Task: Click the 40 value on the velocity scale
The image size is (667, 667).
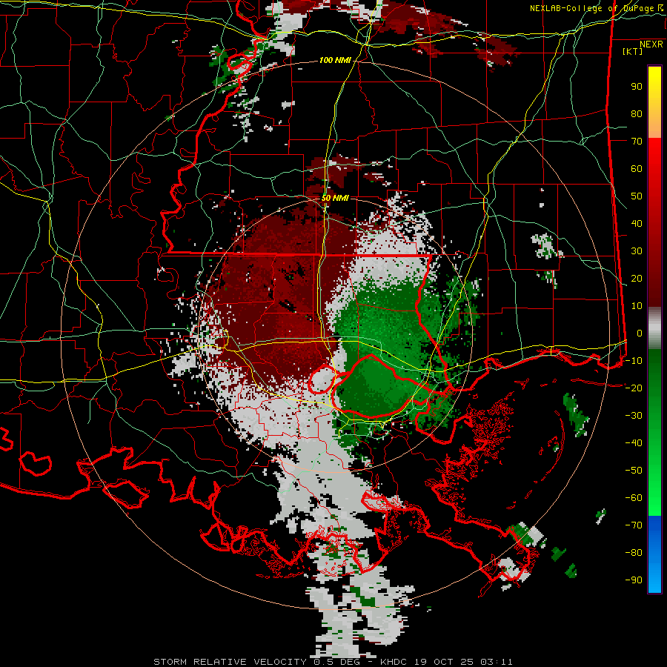Action: [637, 224]
